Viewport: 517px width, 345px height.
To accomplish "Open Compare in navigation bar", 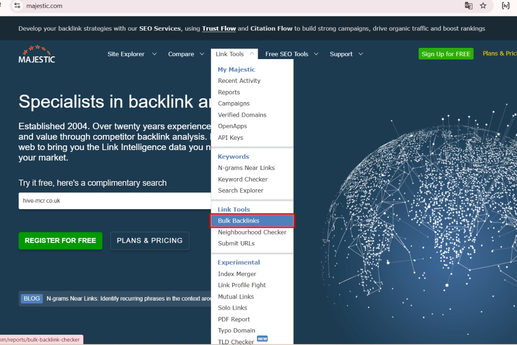I will (x=181, y=54).
